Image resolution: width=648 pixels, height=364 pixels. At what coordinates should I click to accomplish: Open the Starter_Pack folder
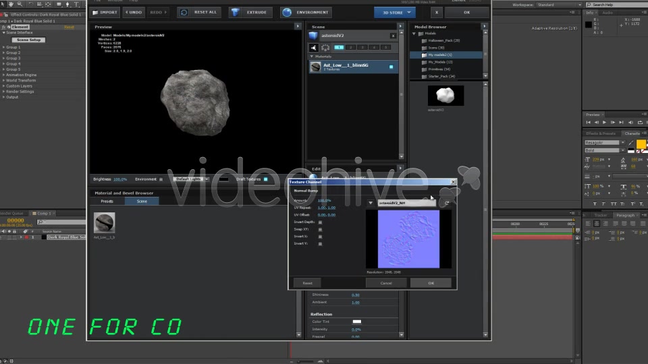coord(439,76)
